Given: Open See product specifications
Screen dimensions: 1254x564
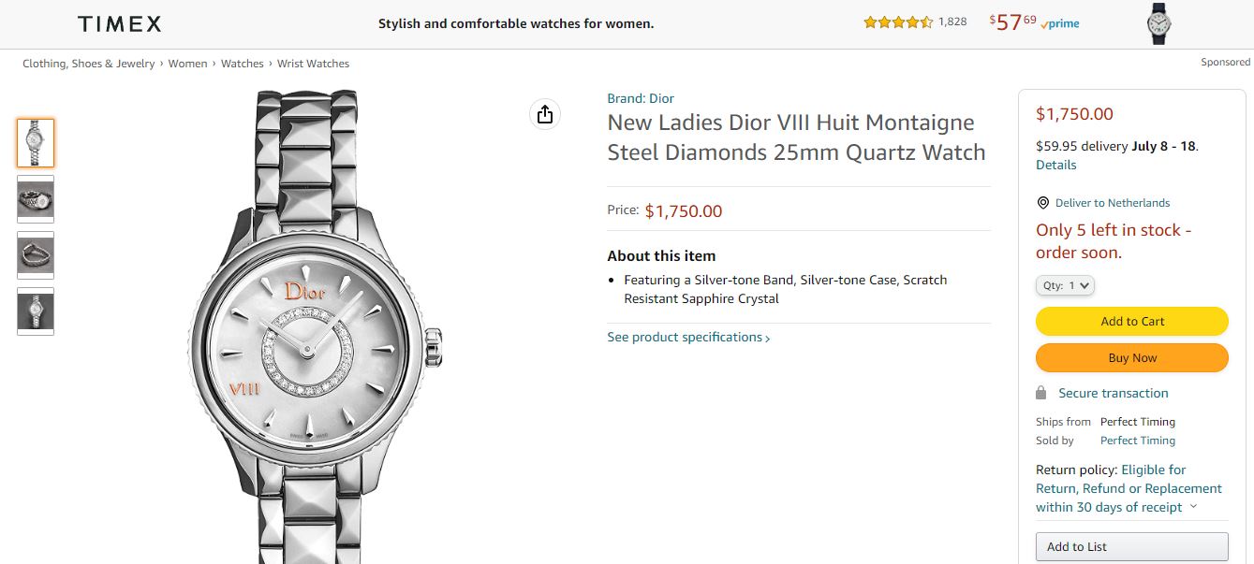Looking at the screenshot, I should pos(686,337).
